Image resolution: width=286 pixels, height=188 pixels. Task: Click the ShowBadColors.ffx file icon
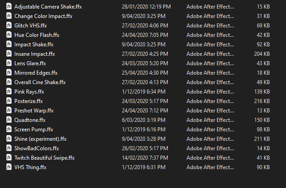point(9,148)
